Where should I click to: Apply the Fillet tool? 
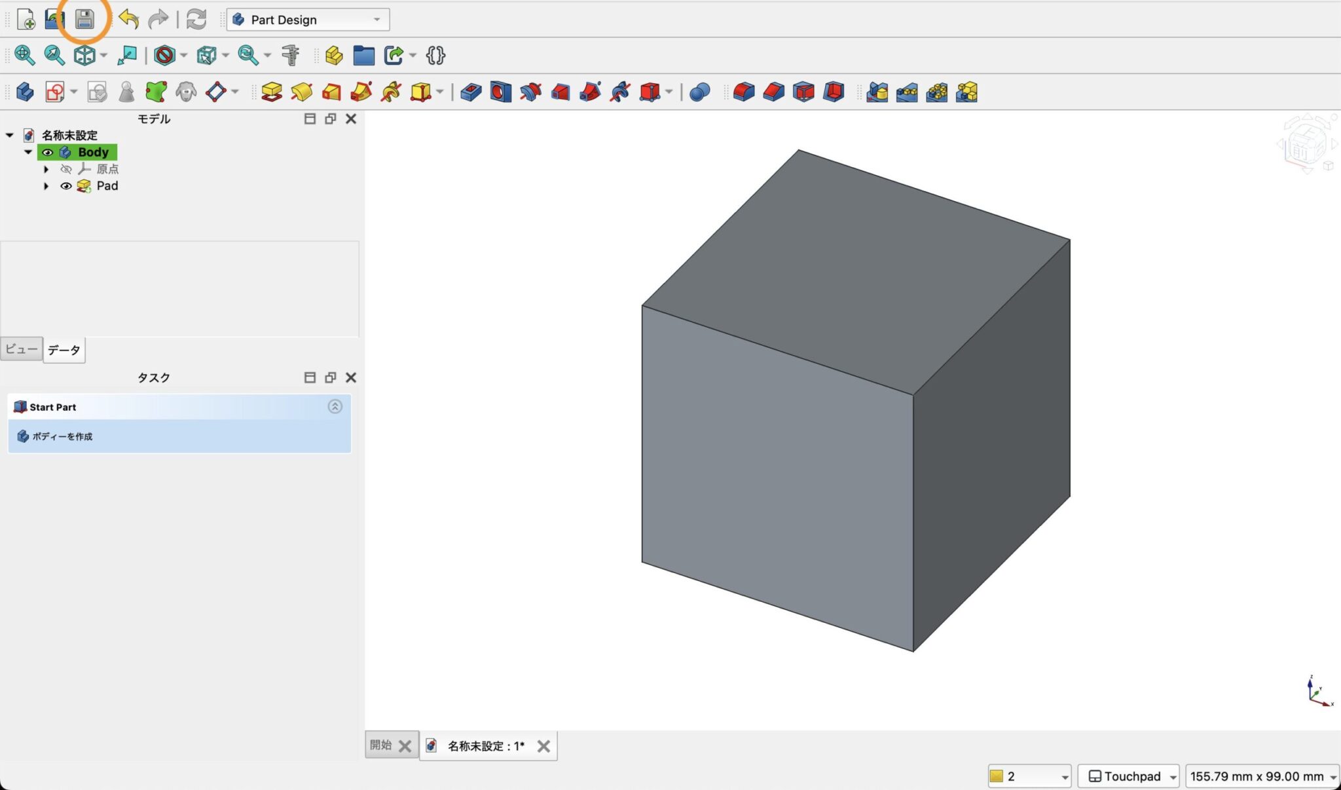coord(744,92)
